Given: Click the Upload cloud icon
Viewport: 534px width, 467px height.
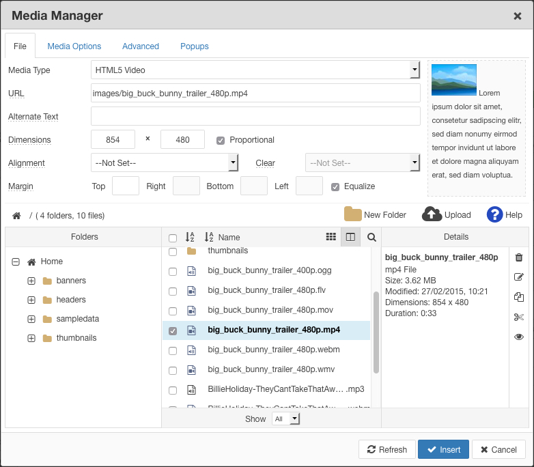Looking at the screenshot, I should click(432, 214).
